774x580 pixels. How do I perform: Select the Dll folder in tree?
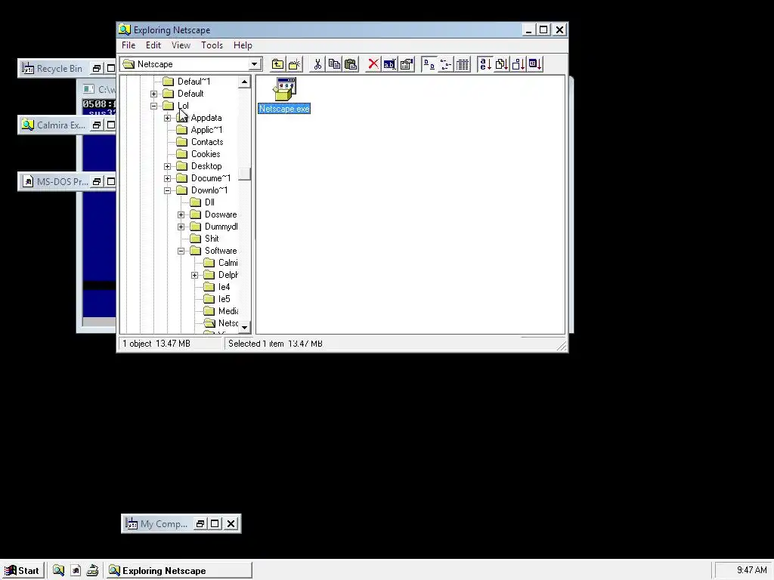209,202
